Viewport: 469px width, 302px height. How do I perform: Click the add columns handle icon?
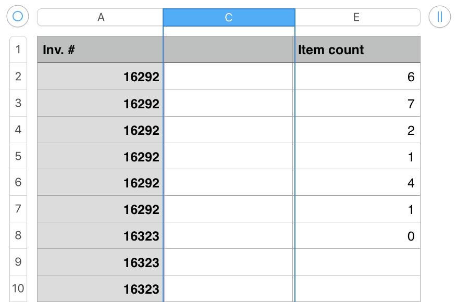[439, 17]
